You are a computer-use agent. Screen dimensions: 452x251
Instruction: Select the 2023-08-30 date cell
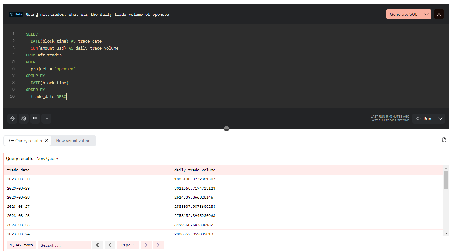click(18, 179)
